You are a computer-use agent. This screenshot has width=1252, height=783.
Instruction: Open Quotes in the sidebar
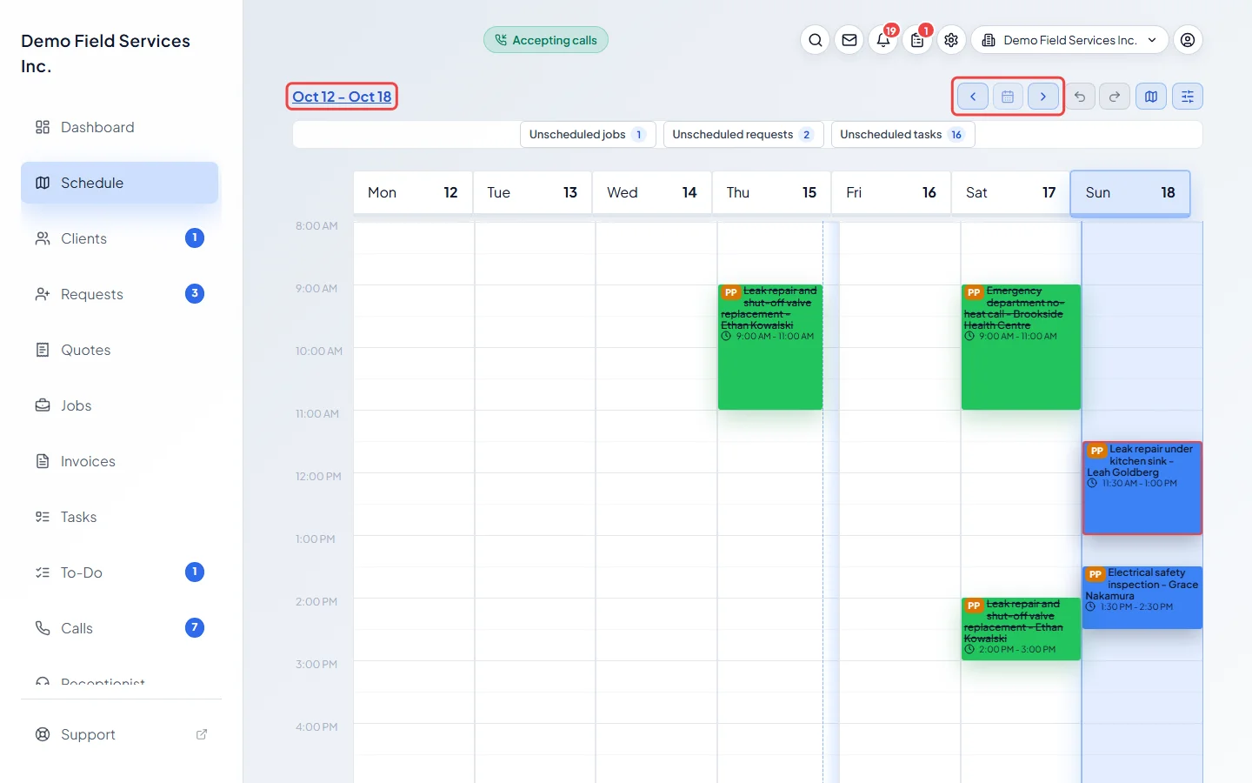(120, 350)
